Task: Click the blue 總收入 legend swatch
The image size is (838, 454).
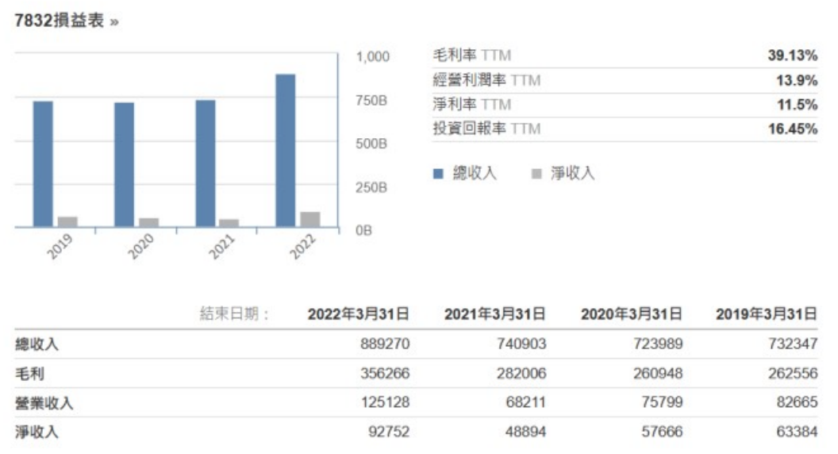Action: pyautogui.click(x=437, y=174)
